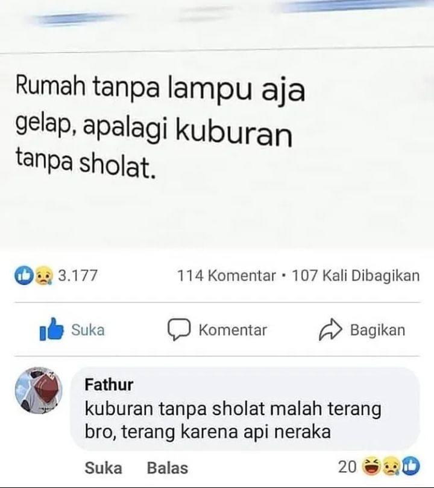Open the 20 reactions count on comment
The width and height of the screenshot is (434, 488).
pos(347,467)
